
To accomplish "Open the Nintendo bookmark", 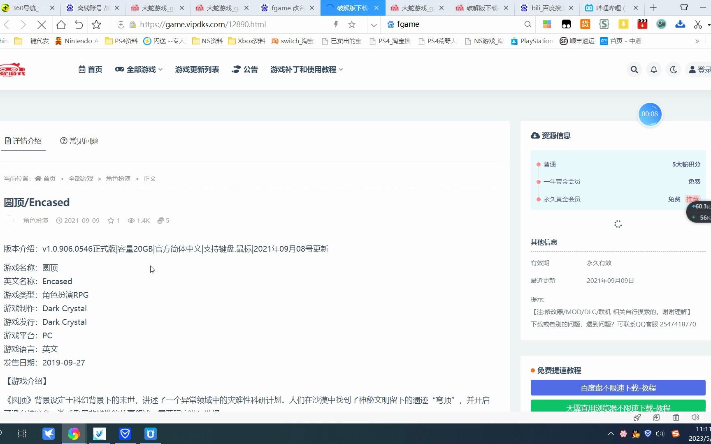I will tap(77, 41).
